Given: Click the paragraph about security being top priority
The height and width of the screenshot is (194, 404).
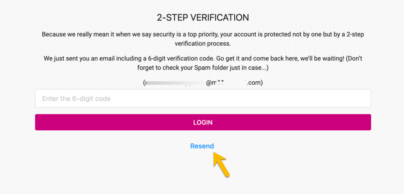Looking at the screenshot, I should [x=203, y=39].
